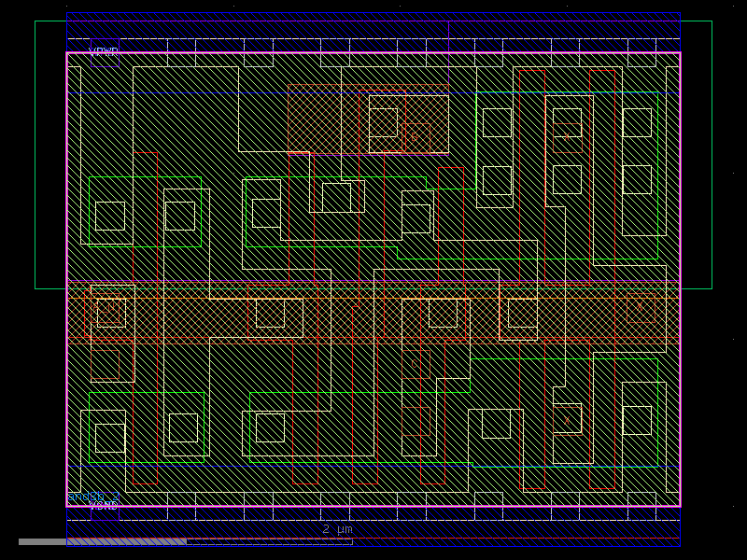This screenshot has width=747, height=560.
Task: Expand the hierarchy at the VPWR rail
Action: tap(103, 49)
